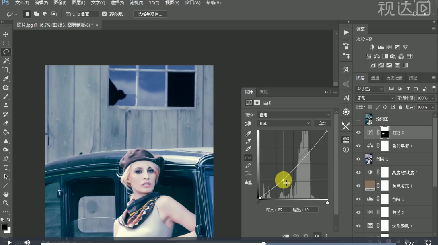438x245 pixels.
Task: Show the 效果图 layer
Action: [358, 119]
